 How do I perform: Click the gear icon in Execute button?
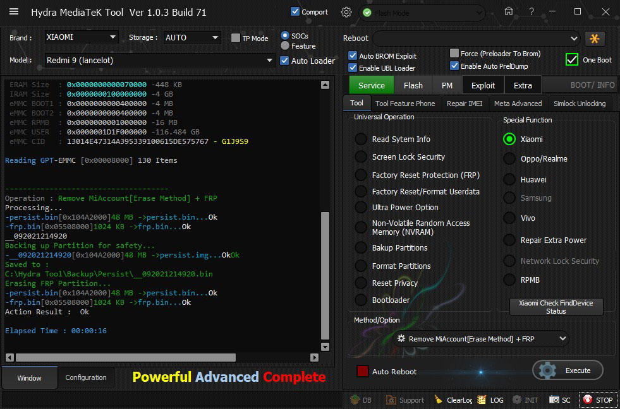547,370
